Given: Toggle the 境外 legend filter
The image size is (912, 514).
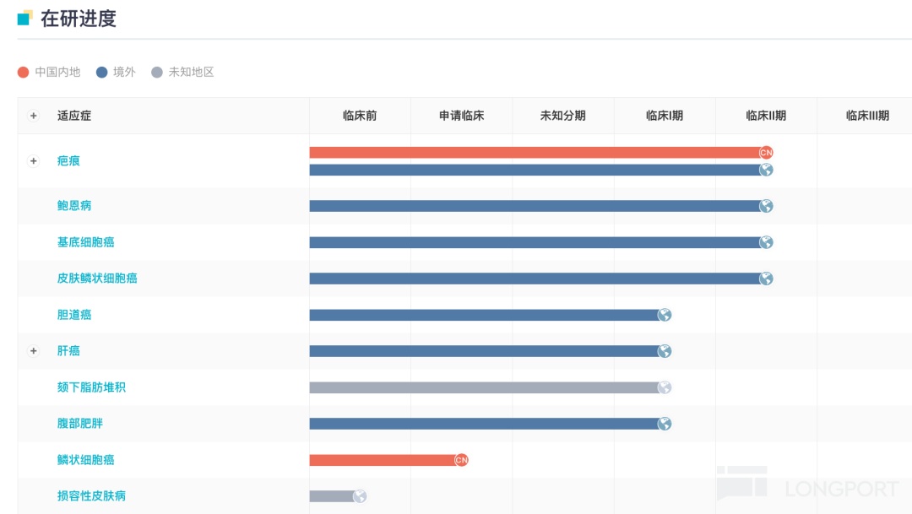Looking at the screenshot, I should click(x=116, y=73).
